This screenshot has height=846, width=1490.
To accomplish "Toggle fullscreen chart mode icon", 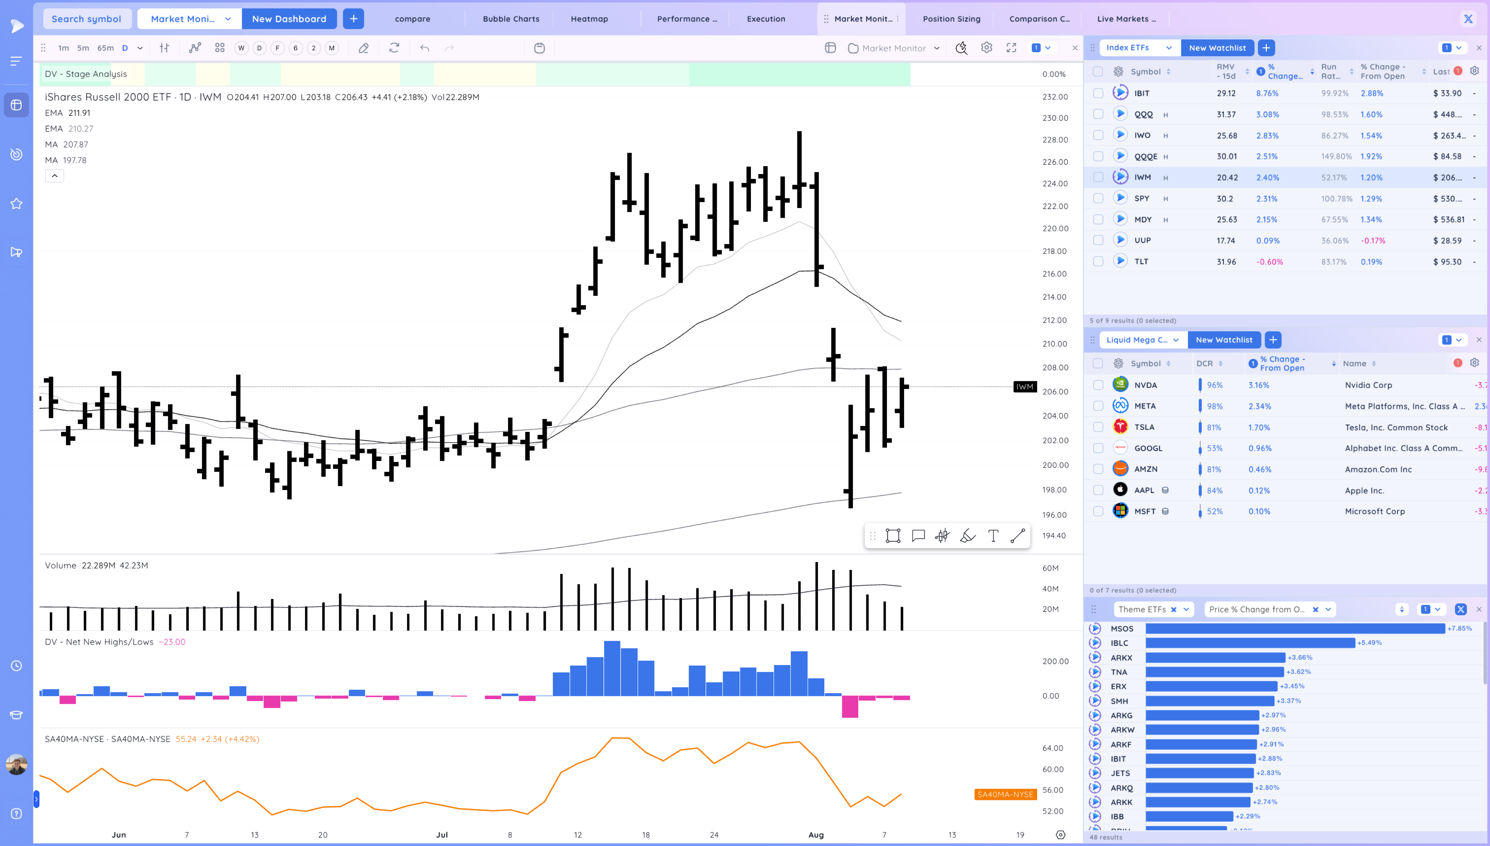I will 1012,48.
